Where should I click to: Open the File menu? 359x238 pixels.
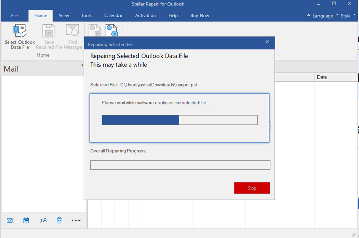pos(14,15)
